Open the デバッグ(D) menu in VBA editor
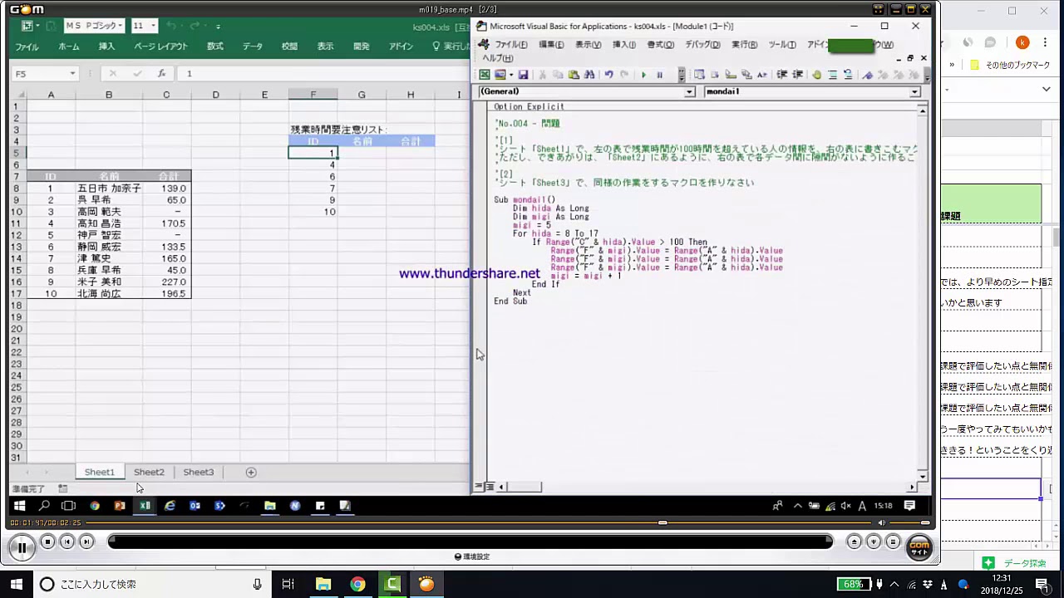This screenshot has width=1064, height=598. pyautogui.click(x=702, y=45)
